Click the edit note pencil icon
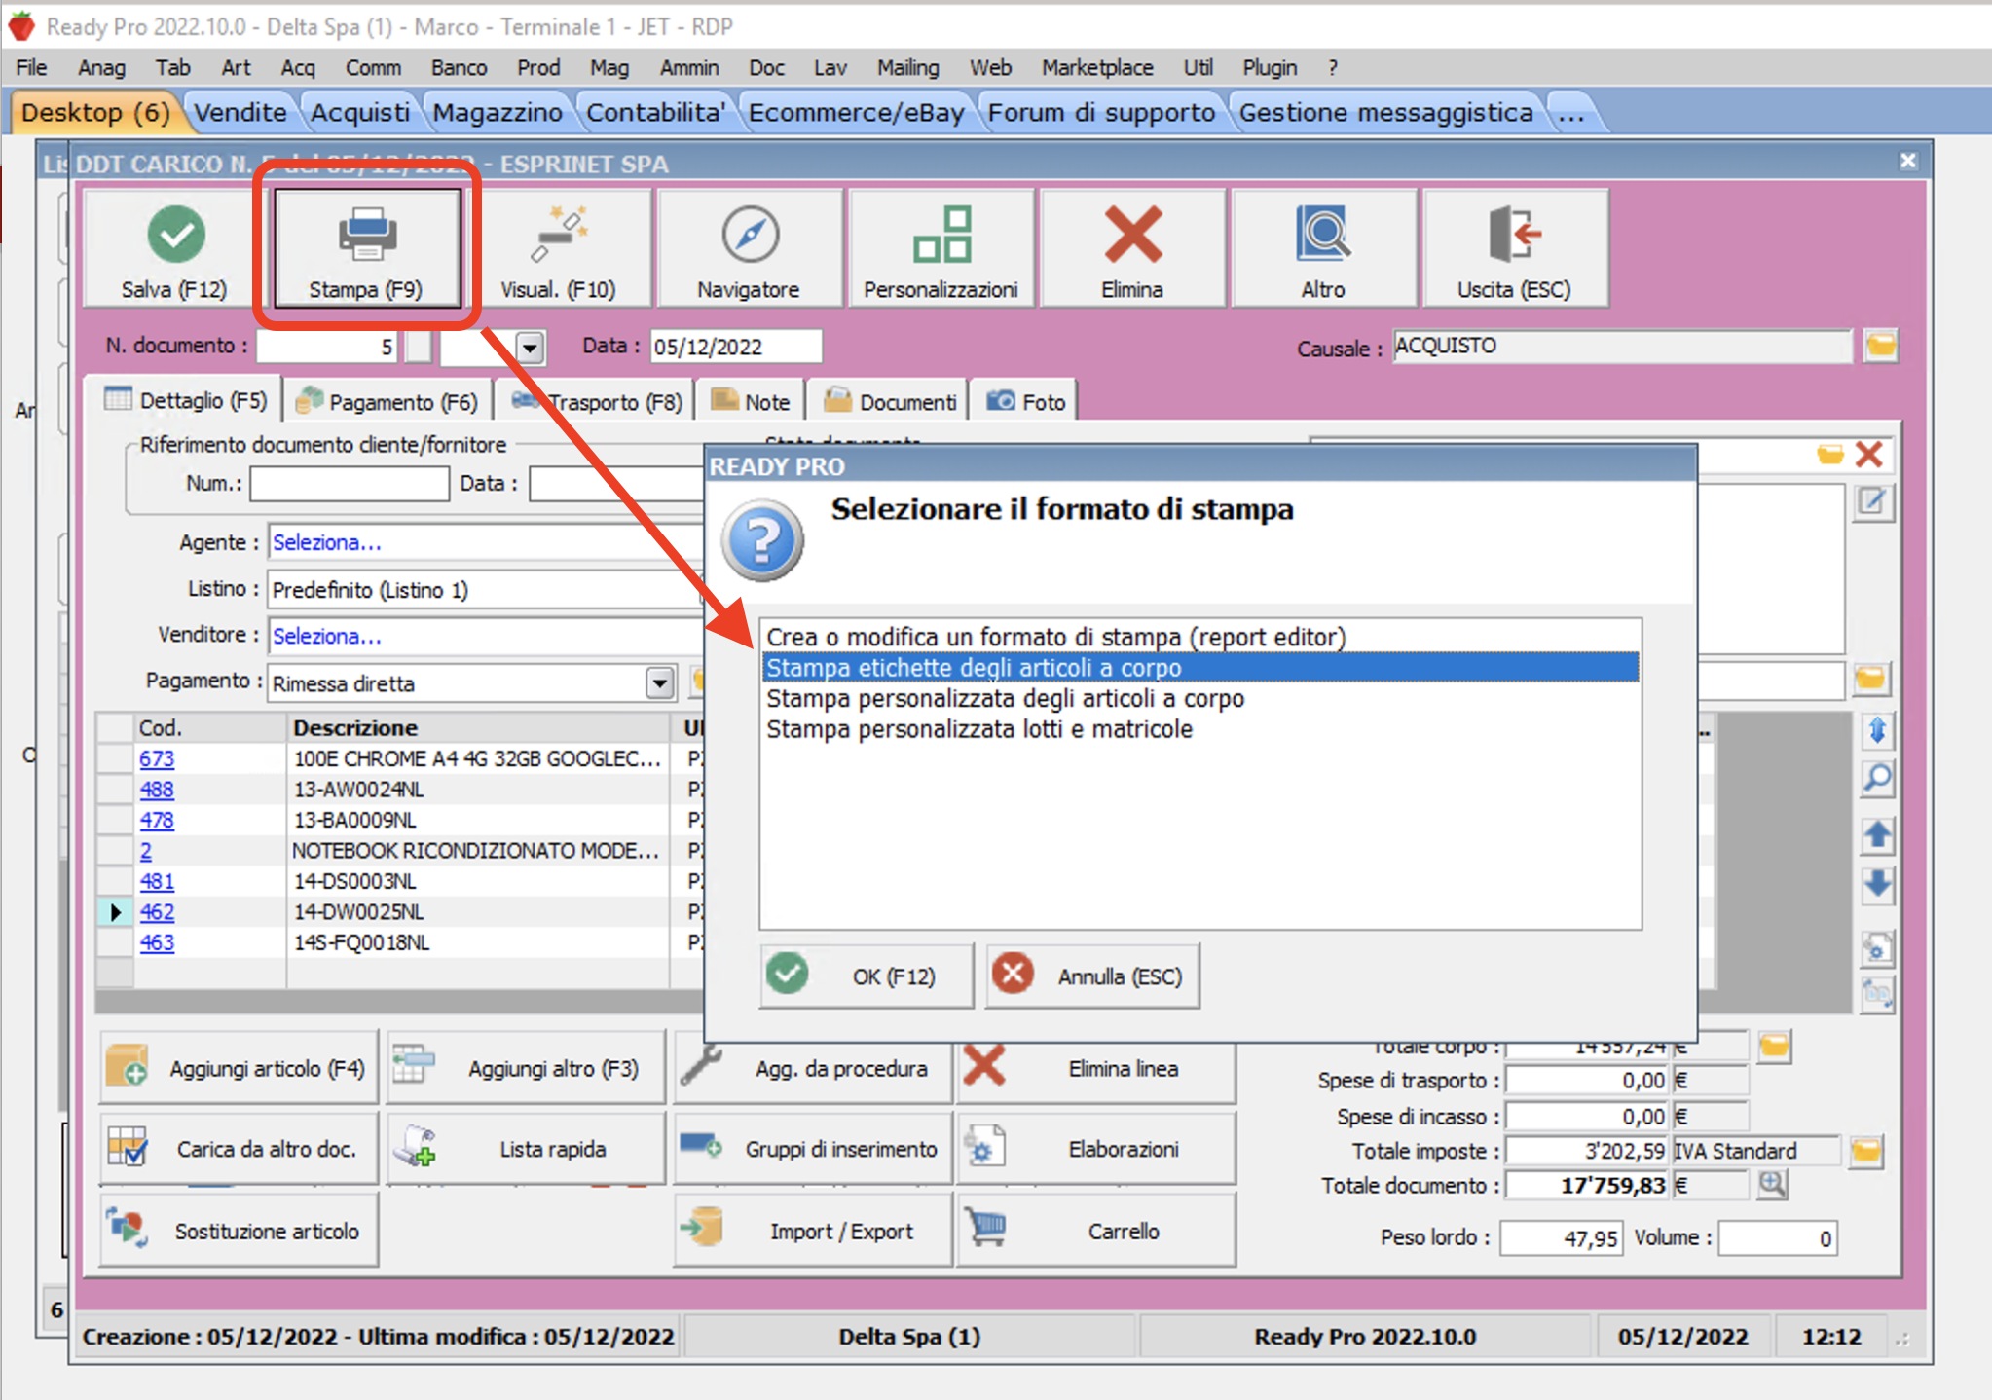This screenshot has height=1400, width=1992. point(1872,503)
